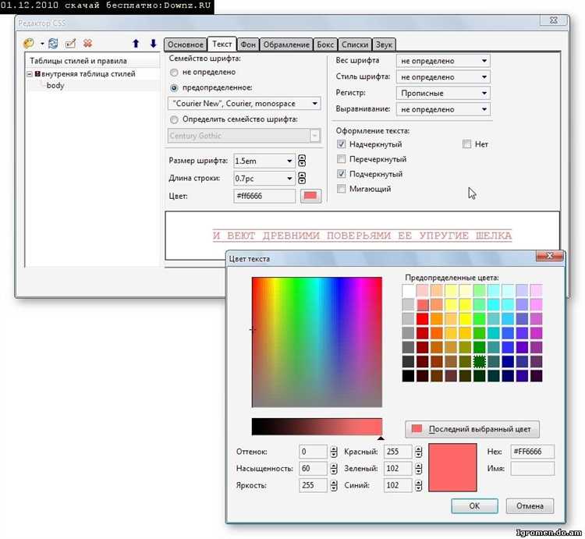Move rule up with the up arrow
The image size is (585, 539).
[x=136, y=44]
